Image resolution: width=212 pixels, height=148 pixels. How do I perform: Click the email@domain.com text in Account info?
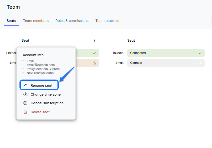coord(41,65)
